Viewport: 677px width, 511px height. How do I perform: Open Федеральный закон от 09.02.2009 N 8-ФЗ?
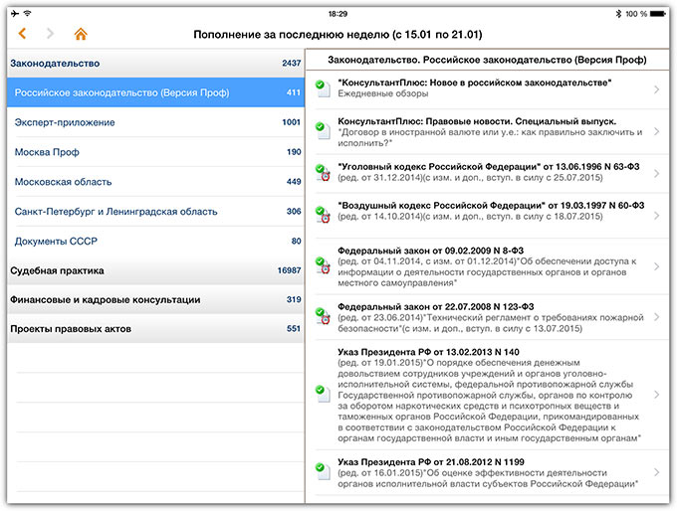point(430,251)
